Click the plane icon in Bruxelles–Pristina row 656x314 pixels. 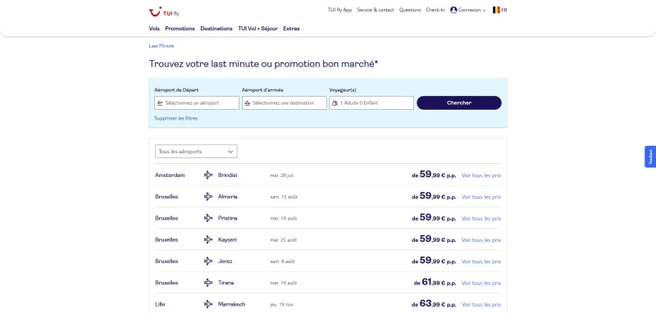pos(208,218)
